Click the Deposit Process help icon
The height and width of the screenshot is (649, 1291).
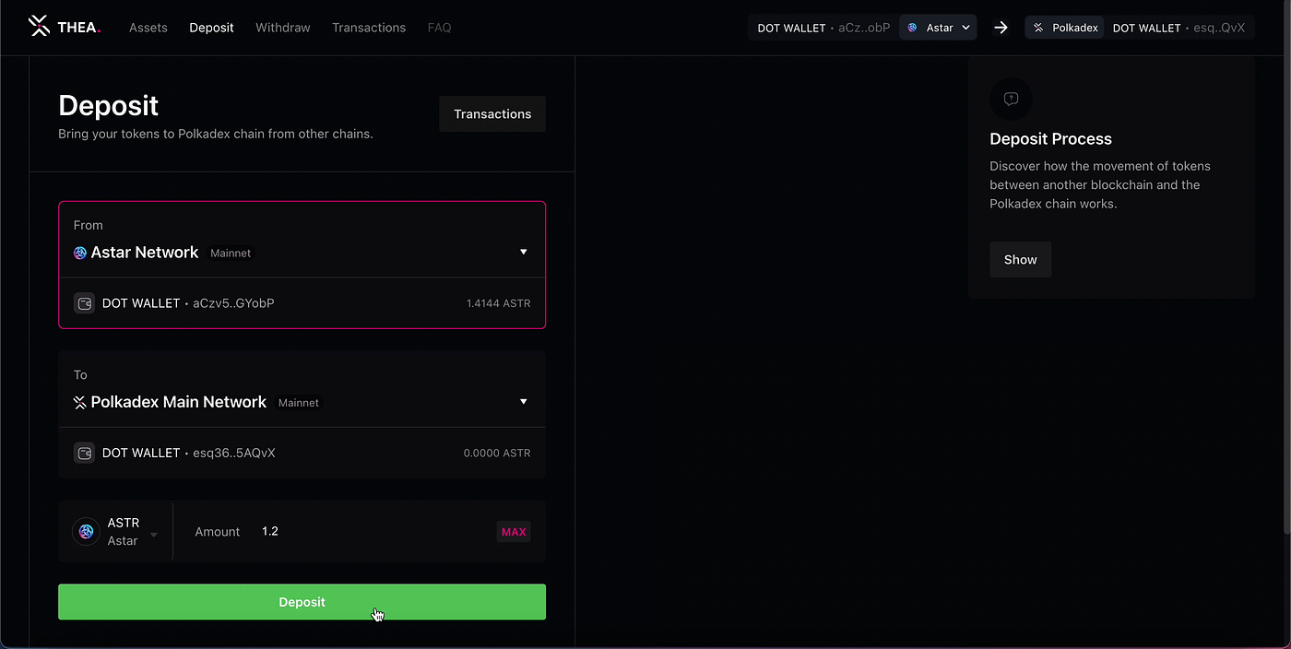click(x=1011, y=99)
